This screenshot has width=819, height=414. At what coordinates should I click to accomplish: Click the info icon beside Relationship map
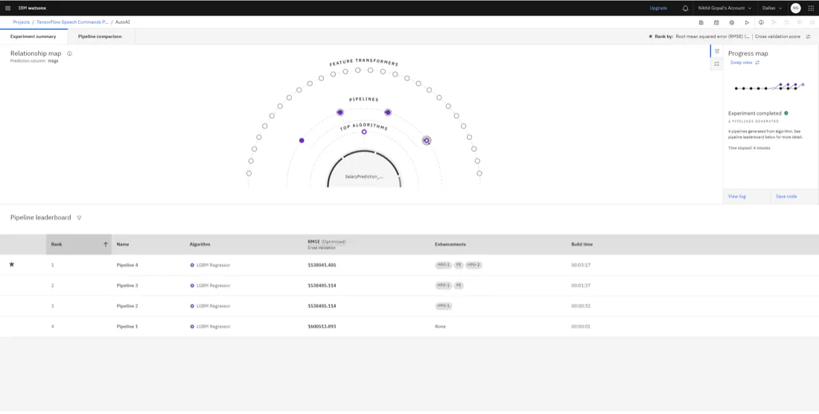(69, 54)
